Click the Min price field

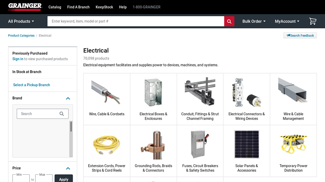coord(21,178)
